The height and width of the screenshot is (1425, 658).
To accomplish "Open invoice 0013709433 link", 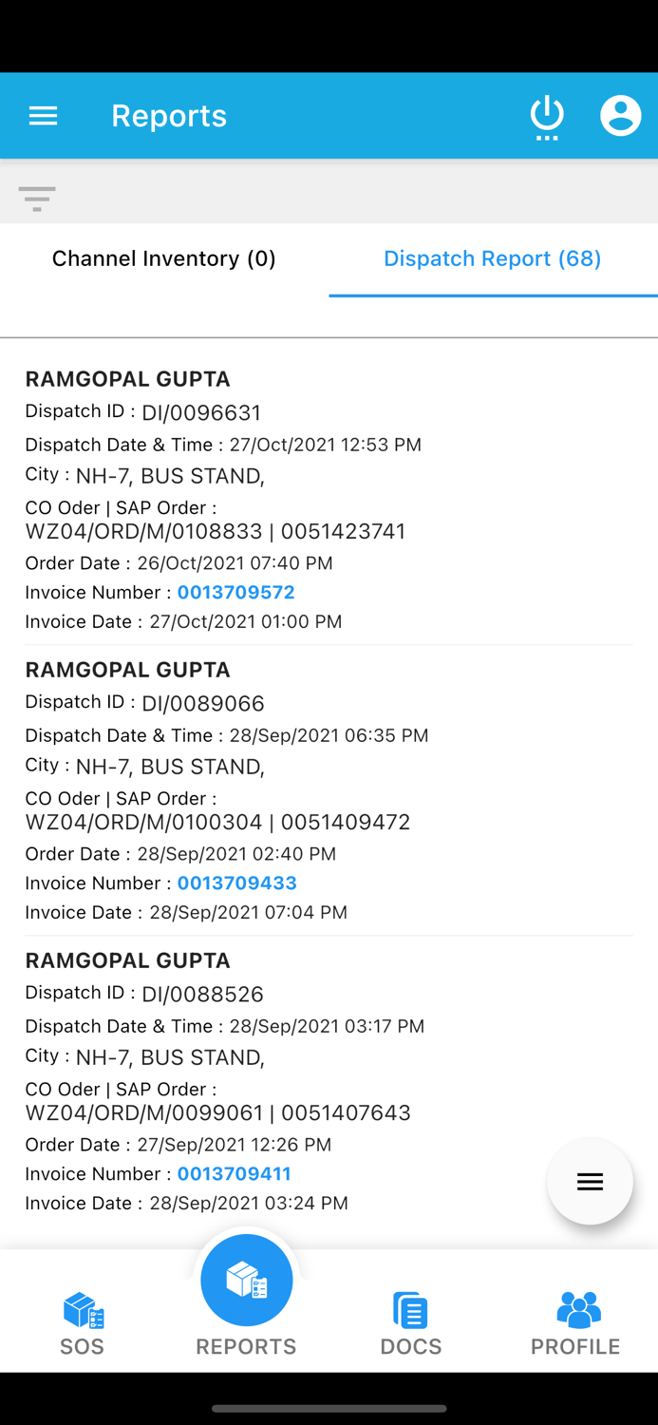I will pos(236,883).
